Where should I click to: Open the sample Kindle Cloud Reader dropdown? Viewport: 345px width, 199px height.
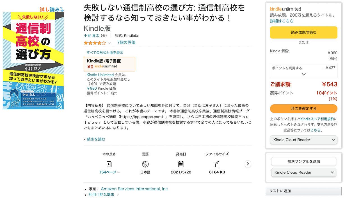point(303,172)
